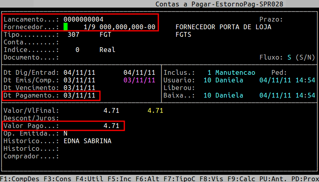319x182 pixels.
Task: Select the Tipo code 307 field
Action: pos(74,35)
